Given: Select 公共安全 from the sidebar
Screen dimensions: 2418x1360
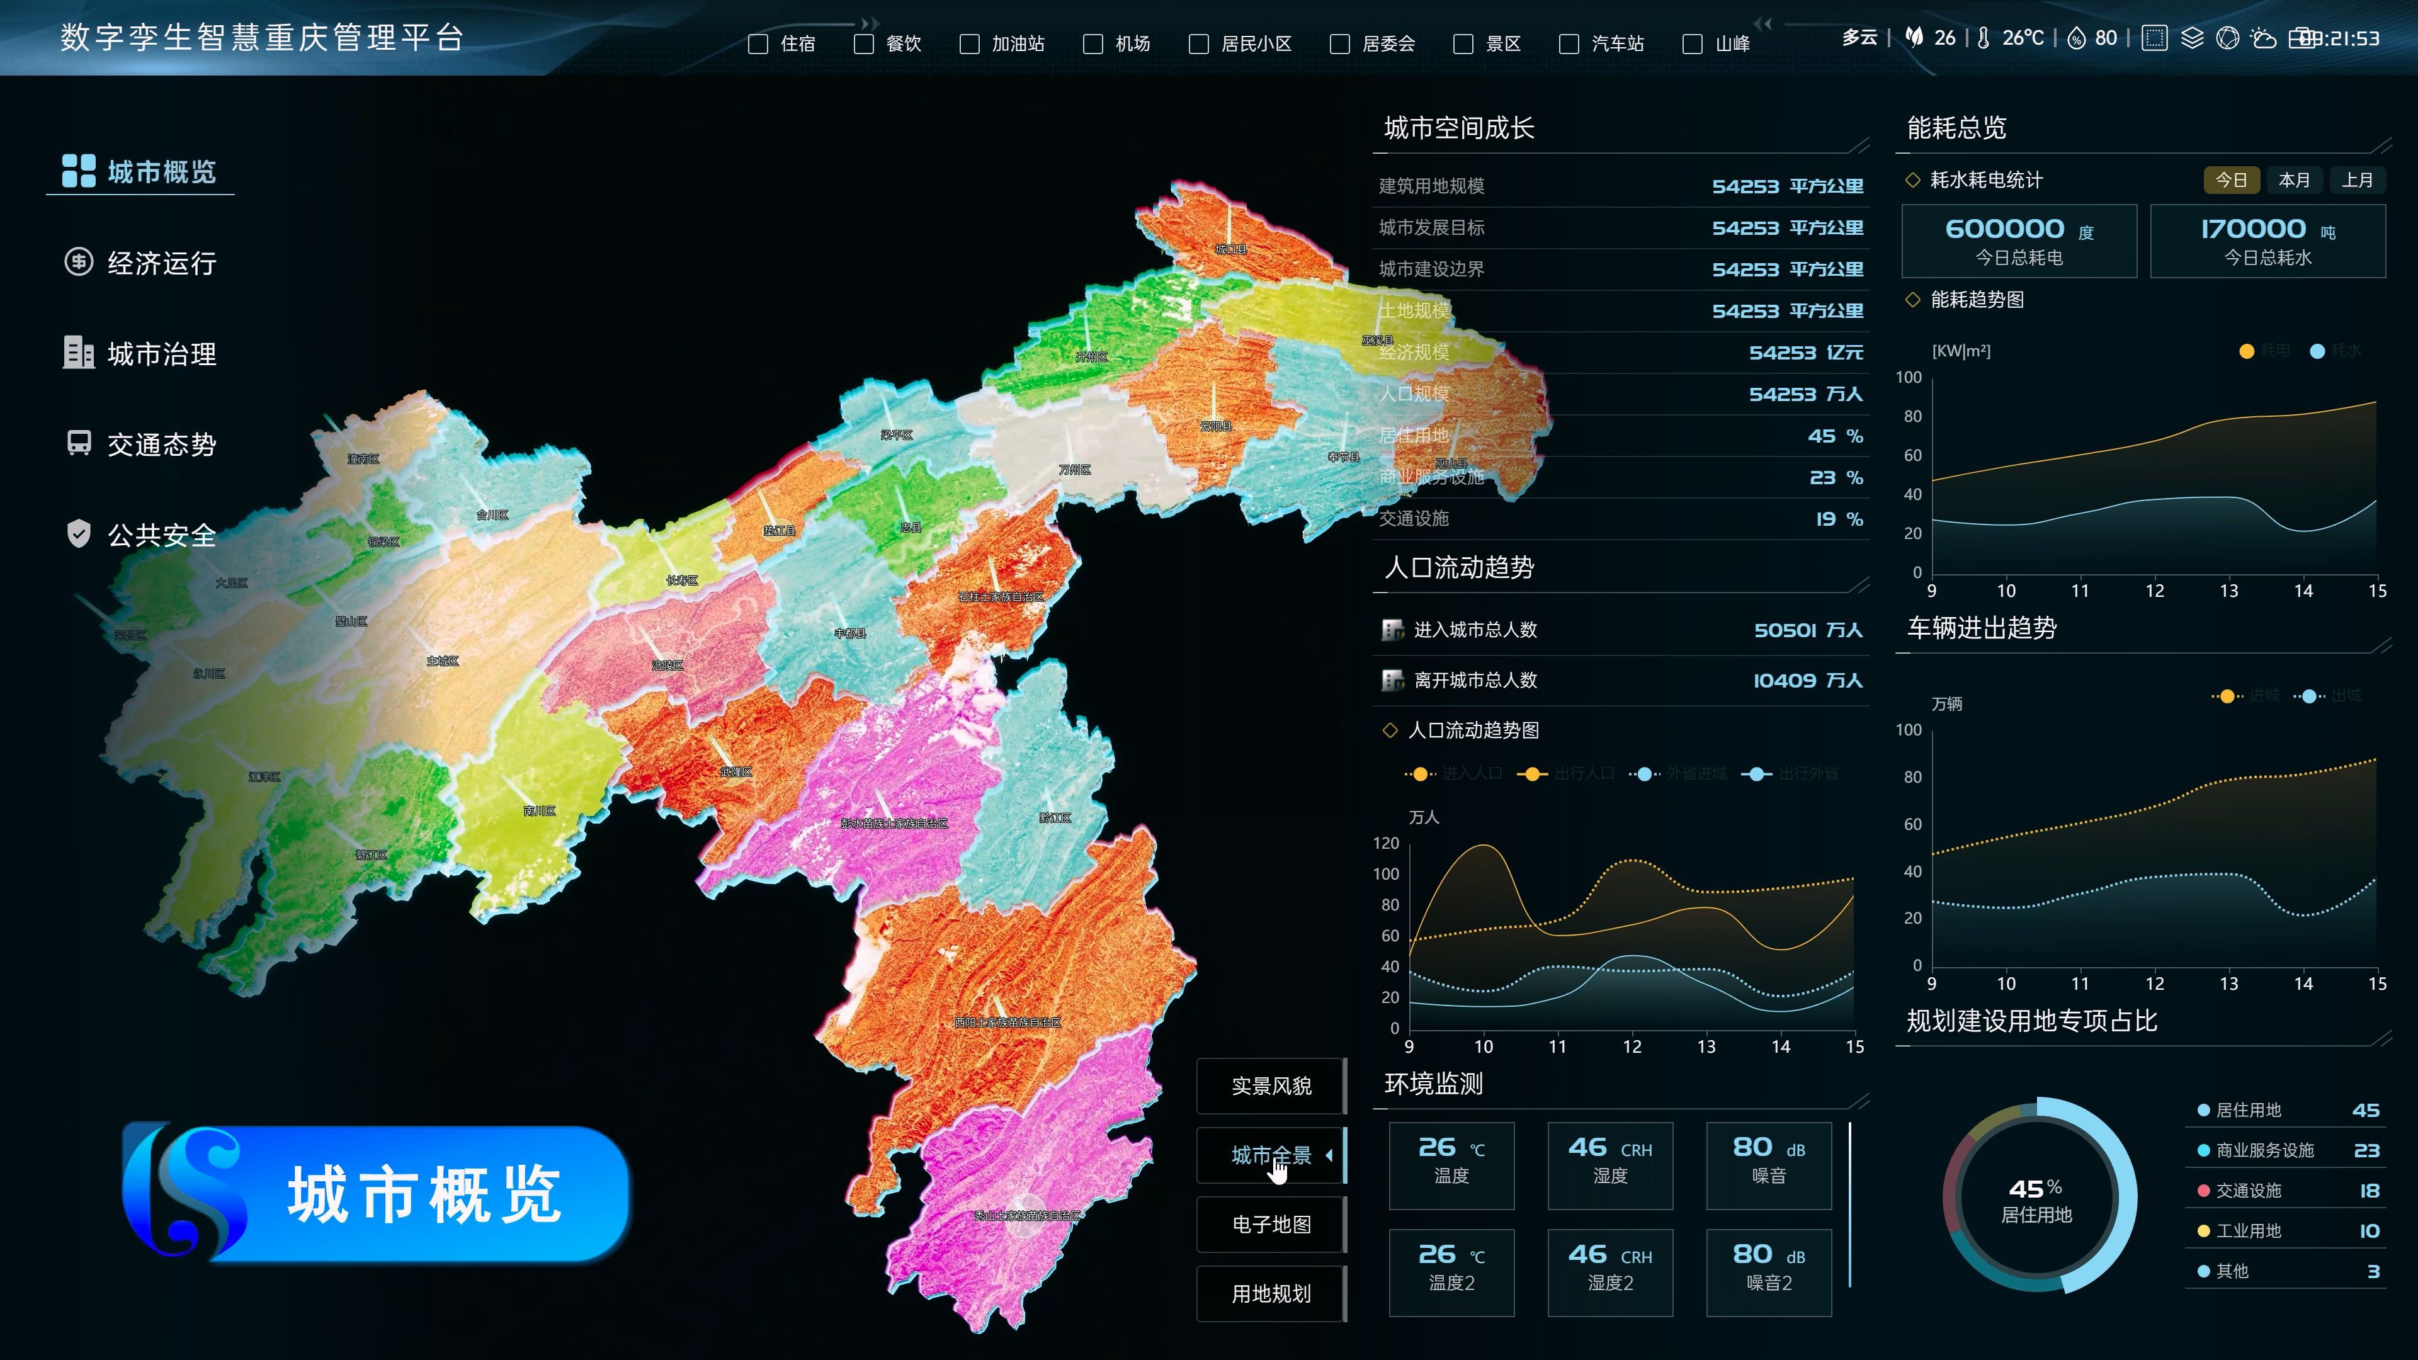Looking at the screenshot, I should point(161,535).
